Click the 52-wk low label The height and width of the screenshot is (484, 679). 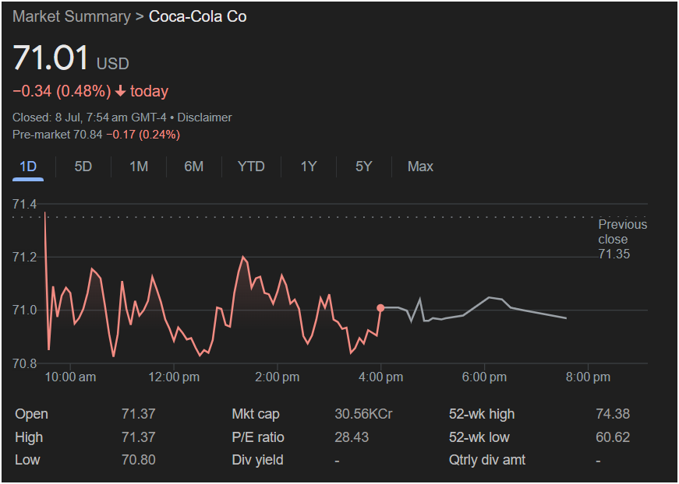479,437
